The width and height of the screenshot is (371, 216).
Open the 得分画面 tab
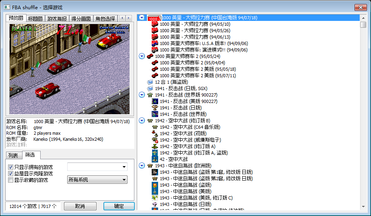coord(81,19)
